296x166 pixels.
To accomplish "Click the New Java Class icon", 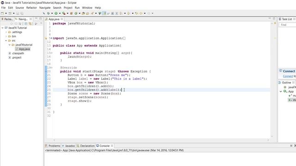I will pyautogui.click(x=76, y=13).
